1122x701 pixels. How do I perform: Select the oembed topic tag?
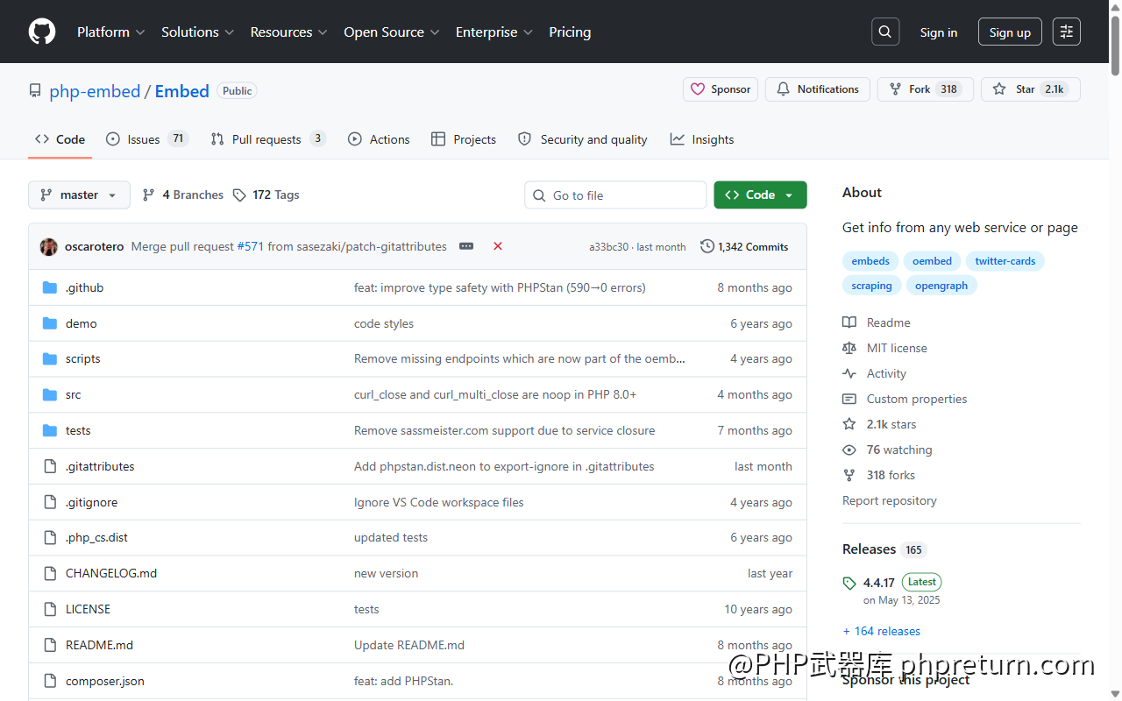(x=932, y=261)
